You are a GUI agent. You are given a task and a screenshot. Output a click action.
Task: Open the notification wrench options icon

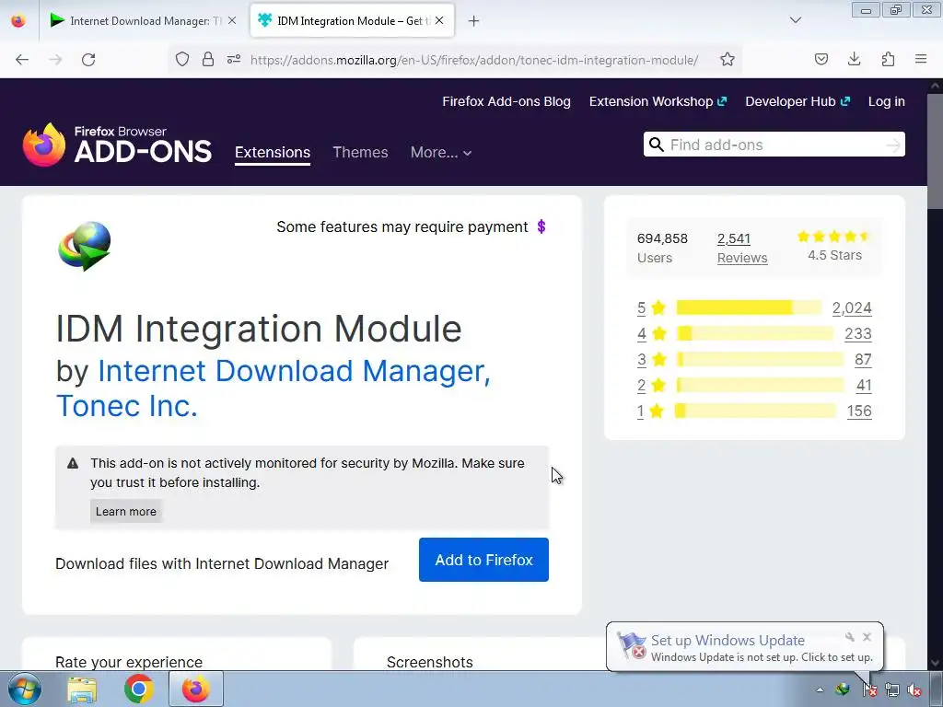point(850,637)
